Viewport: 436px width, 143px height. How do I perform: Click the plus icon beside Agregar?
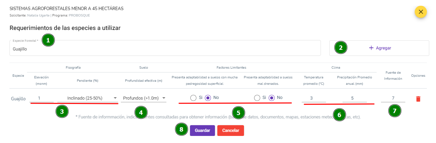(x=371, y=48)
